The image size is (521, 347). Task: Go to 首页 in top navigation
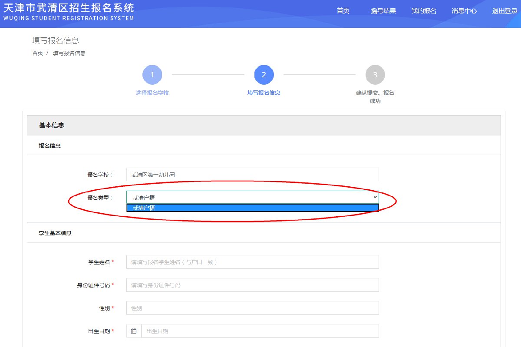343,11
